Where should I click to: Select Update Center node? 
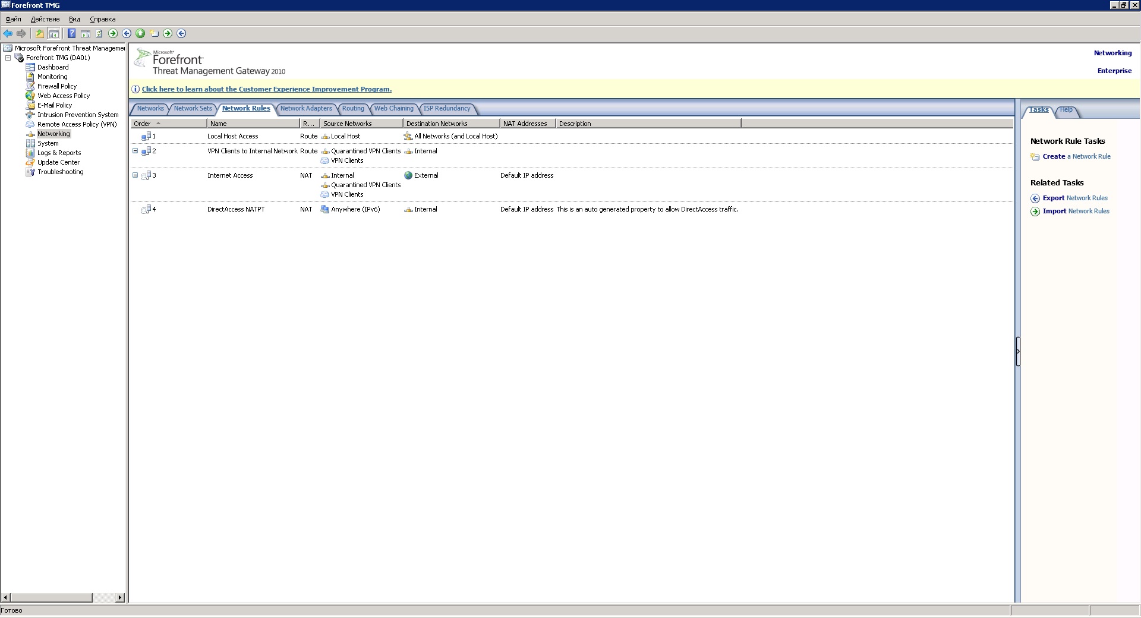coord(58,162)
